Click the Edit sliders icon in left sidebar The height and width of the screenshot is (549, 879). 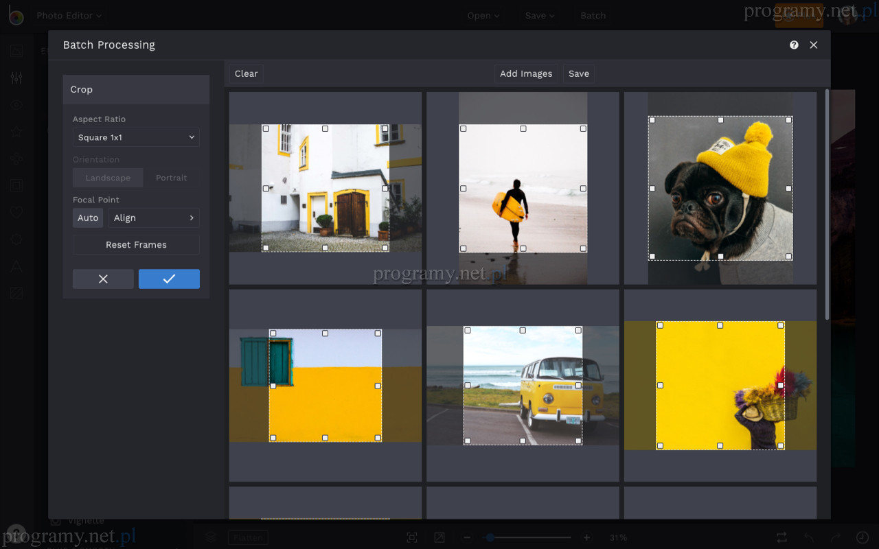coord(16,78)
